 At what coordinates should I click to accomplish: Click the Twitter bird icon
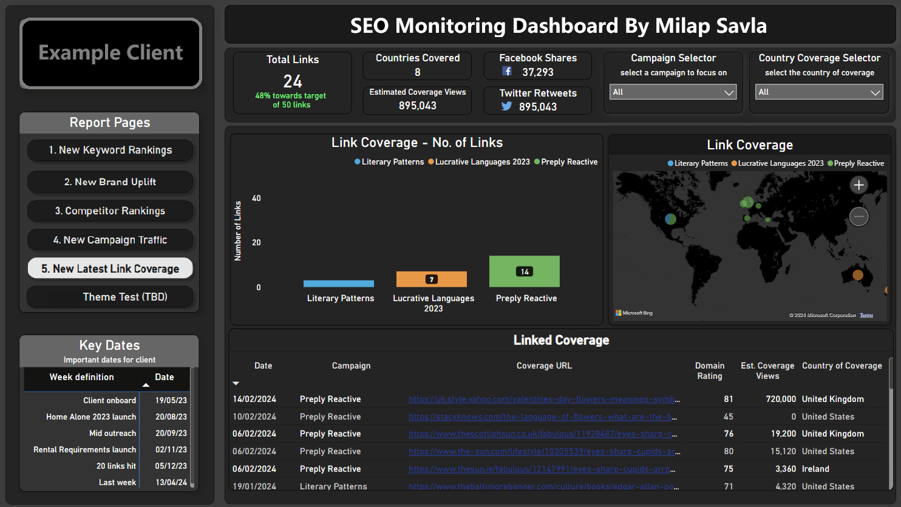coord(506,106)
